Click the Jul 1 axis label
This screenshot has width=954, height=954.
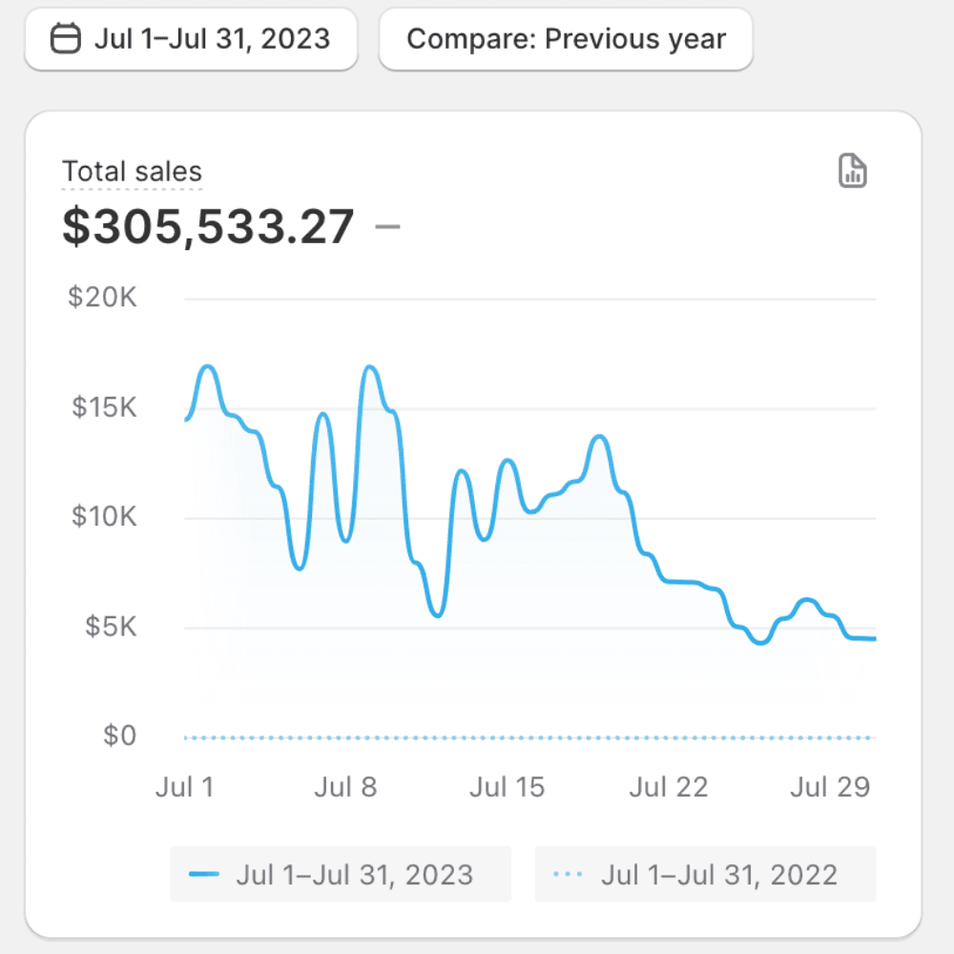(x=185, y=787)
